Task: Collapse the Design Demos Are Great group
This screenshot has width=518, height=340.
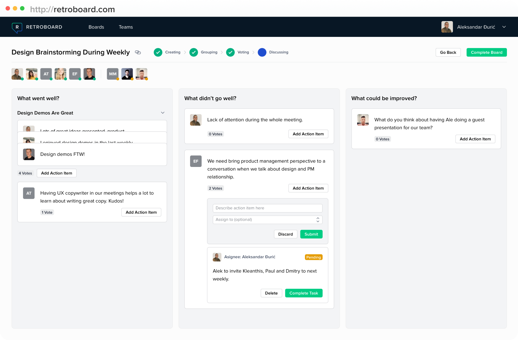Action: [x=163, y=113]
